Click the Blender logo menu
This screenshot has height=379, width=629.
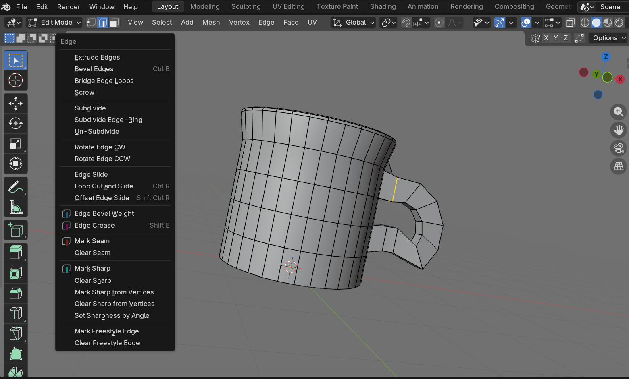(6, 7)
